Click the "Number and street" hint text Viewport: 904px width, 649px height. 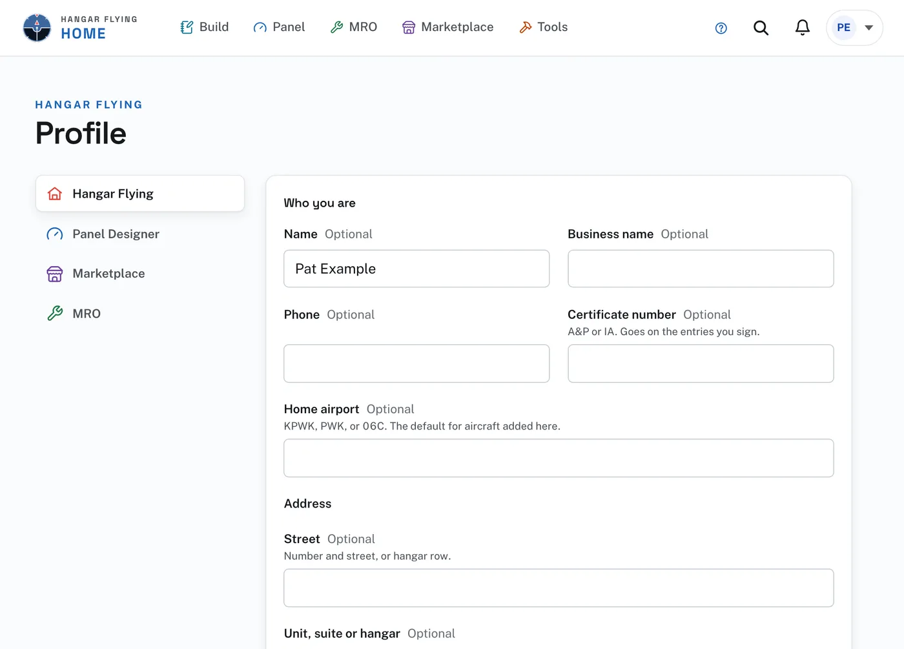click(367, 556)
